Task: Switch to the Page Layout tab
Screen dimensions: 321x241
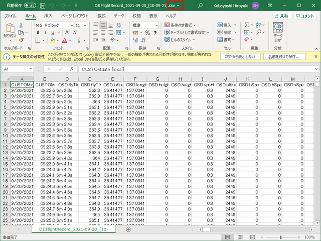Action: [75, 16]
